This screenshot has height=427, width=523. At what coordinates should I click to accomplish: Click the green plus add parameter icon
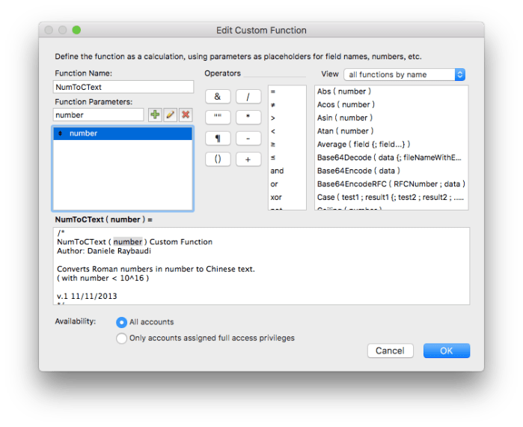(155, 115)
